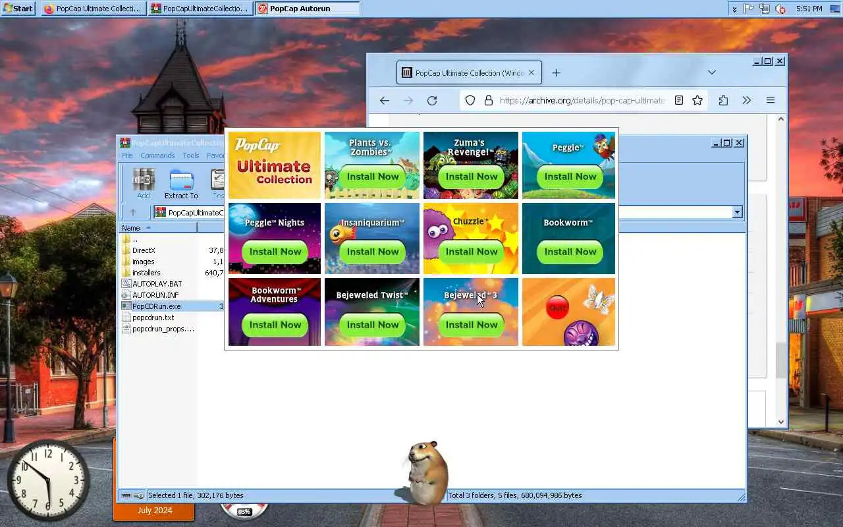This screenshot has height=527, width=843.
Task: Click the hamster desktop pet
Action: click(x=425, y=473)
